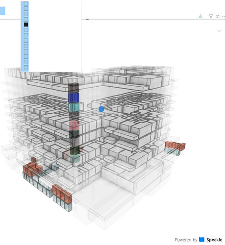Image resolution: width=225 pixels, height=245 pixels.
Task: Check the box directly below the black checkbox
Action: coord(26,30)
